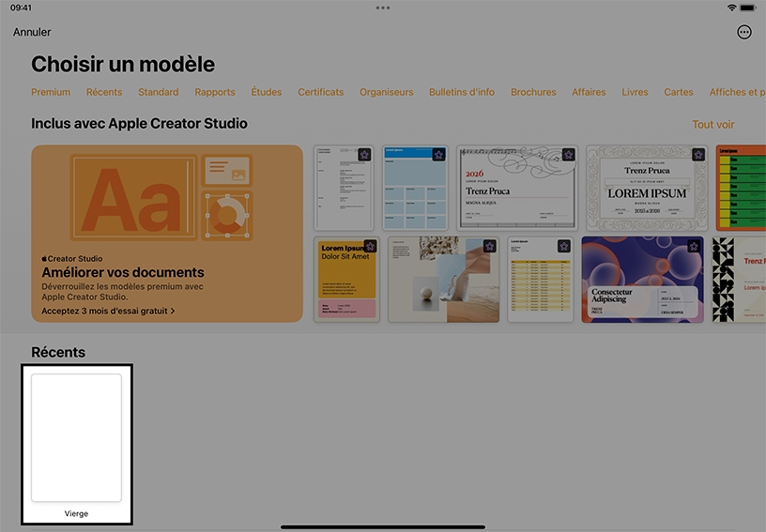766x532 pixels.
Task: Open the text letter premium template thumbnail
Action: pos(344,188)
